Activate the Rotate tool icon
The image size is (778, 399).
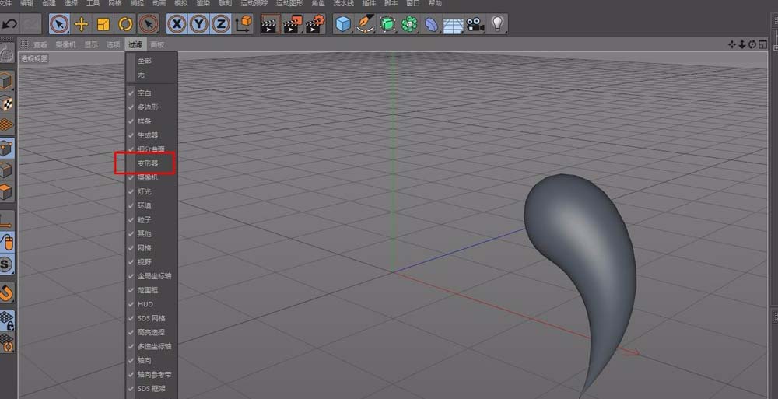(125, 24)
